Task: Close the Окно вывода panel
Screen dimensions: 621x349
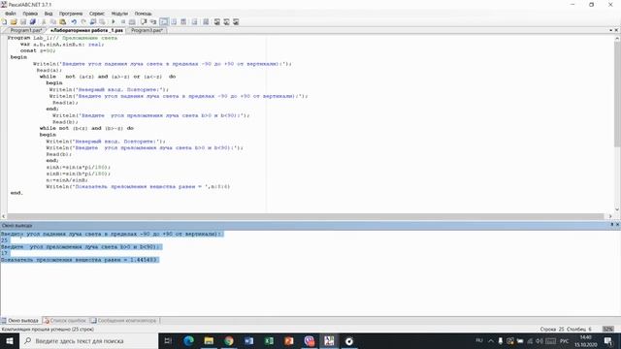Action: click(617, 225)
